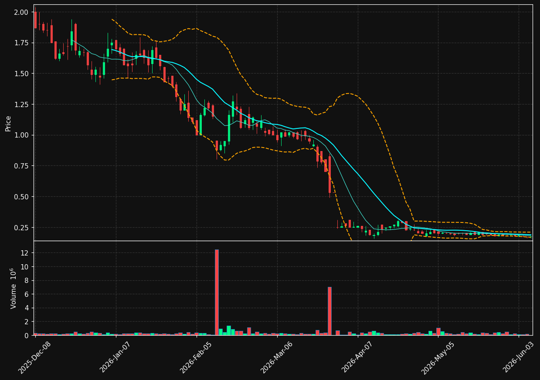Click the tallest red volume bar in February

click(x=217, y=292)
